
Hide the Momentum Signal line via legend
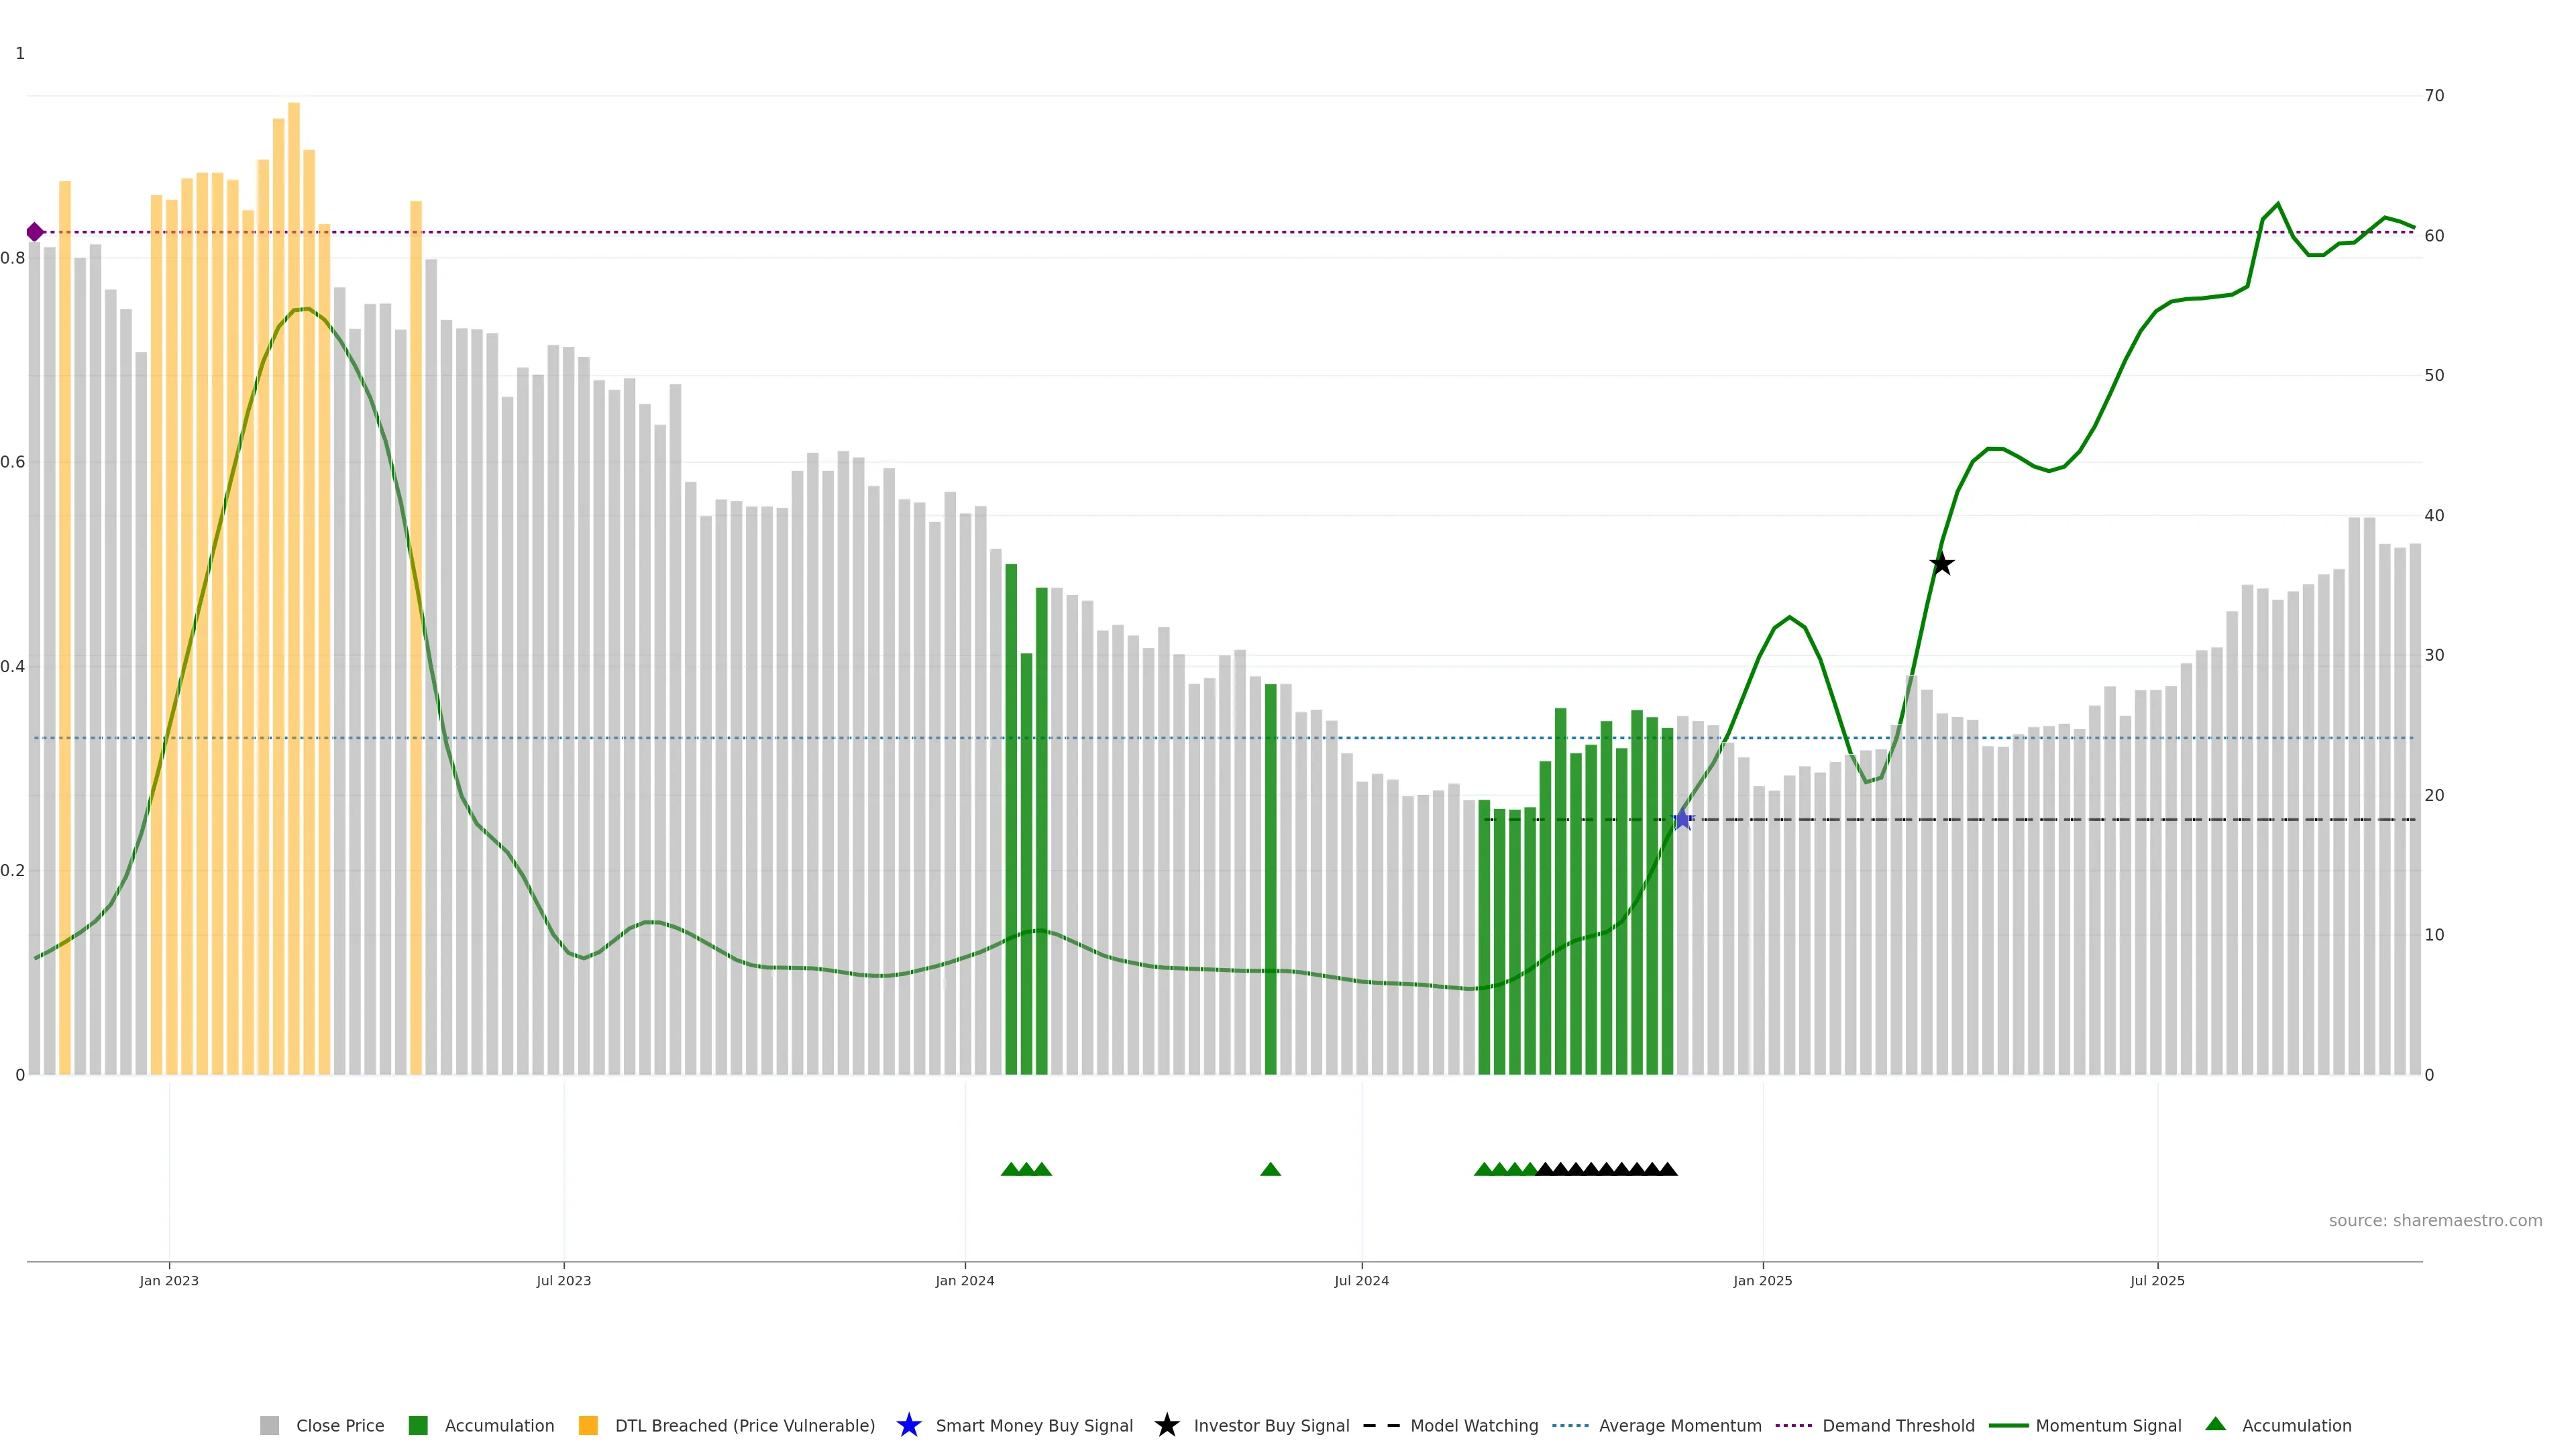[x=2107, y=1425]
